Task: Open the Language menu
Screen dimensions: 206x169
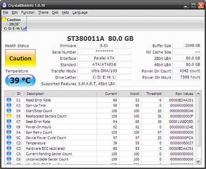Action: pos(80,12)
